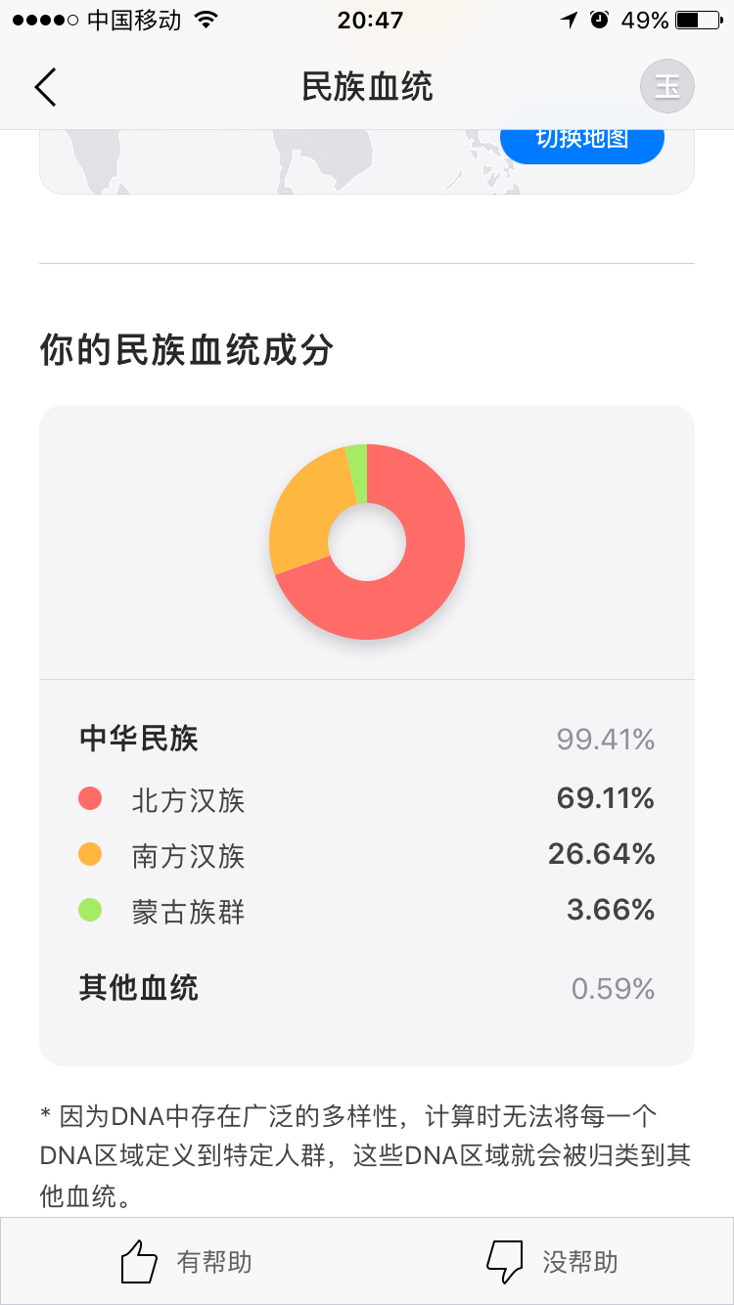Image resolution: width=734 pixels, height=1305 pixels.
Task: Open the user avatar profile
Action: tap(666, 87)
